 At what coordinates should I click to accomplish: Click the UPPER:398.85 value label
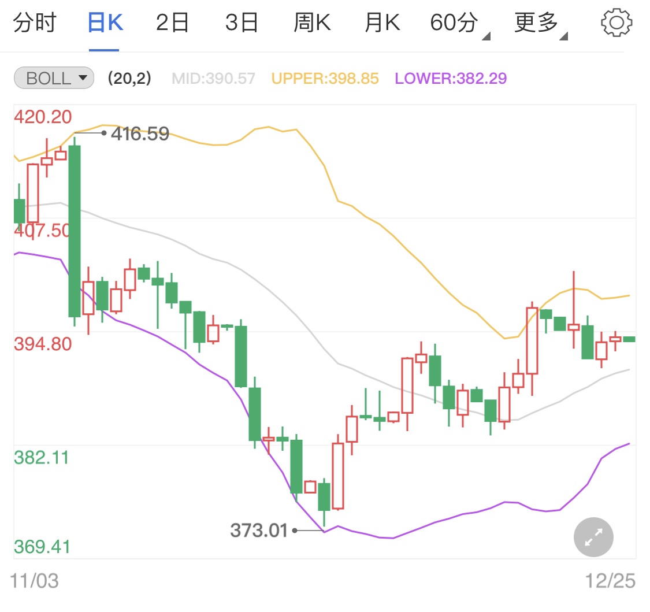[325, 79]
